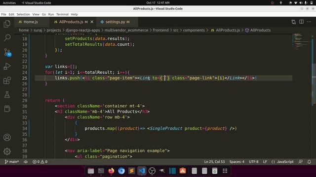Image resolution: width=316 pixels, height=177 pixels.
Task: Click the code minimap preview
Action: pyautogui.click(x=301, y=42)
